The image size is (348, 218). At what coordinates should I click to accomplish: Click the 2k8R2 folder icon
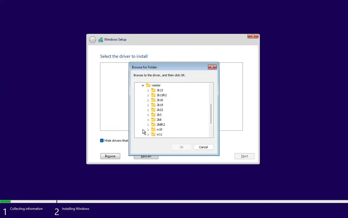pyautogui.click(x=153, y=125)
